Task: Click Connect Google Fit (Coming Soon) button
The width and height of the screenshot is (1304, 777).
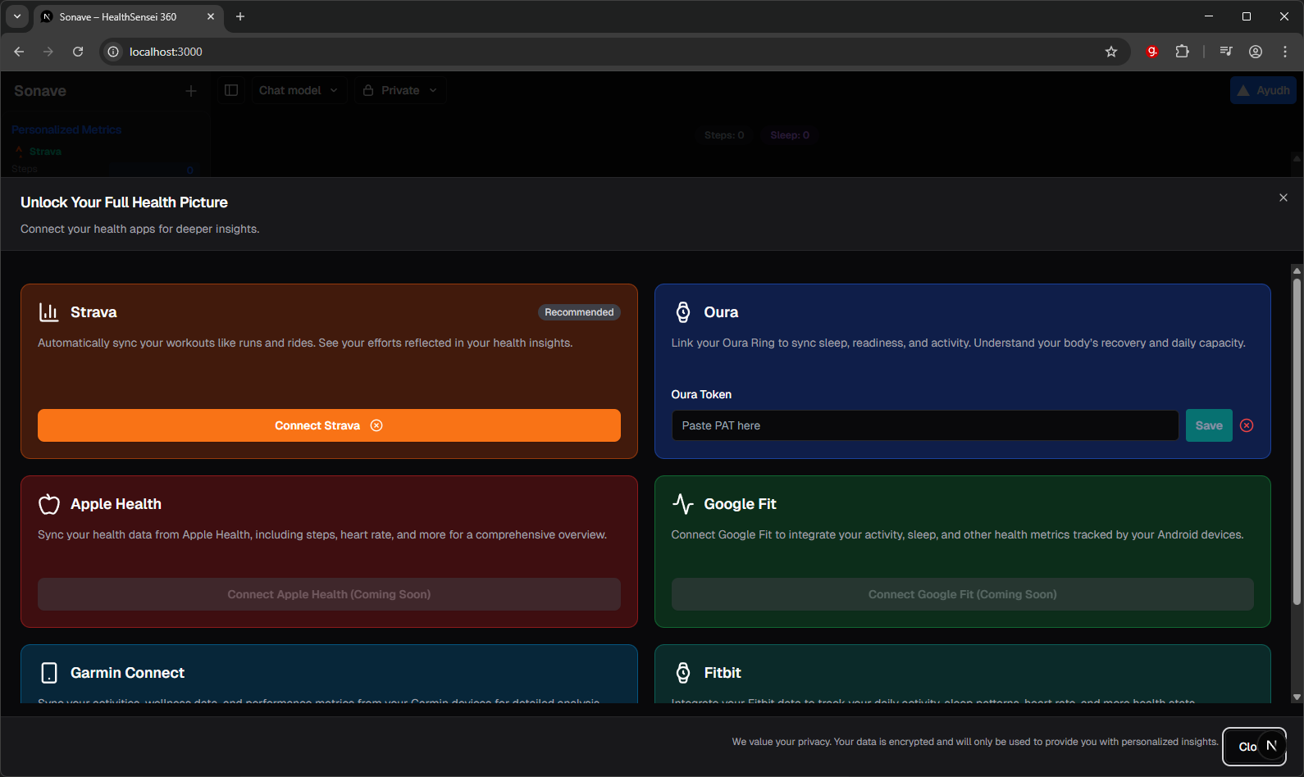Action: tap(962, 594)
